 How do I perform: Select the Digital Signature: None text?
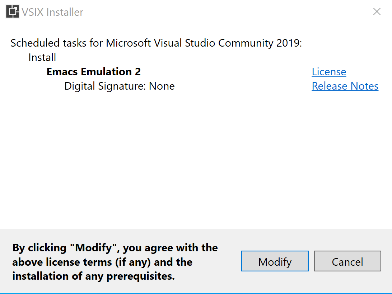(x=119, y=86)
